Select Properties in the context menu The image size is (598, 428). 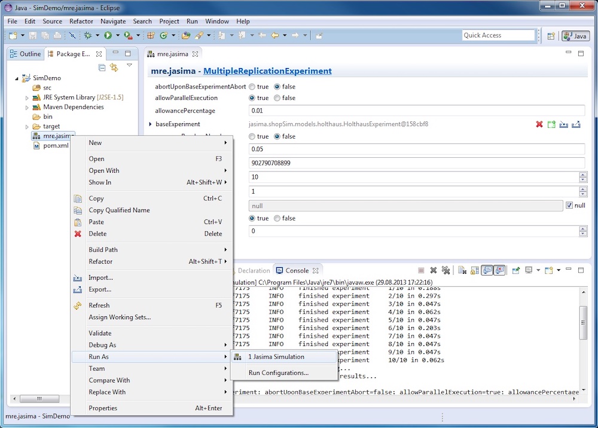[x=152, y=408]
